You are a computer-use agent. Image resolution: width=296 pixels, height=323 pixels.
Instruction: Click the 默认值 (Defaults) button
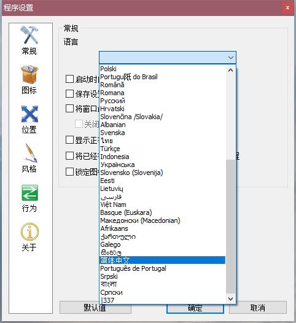click(x=95, y=308)
